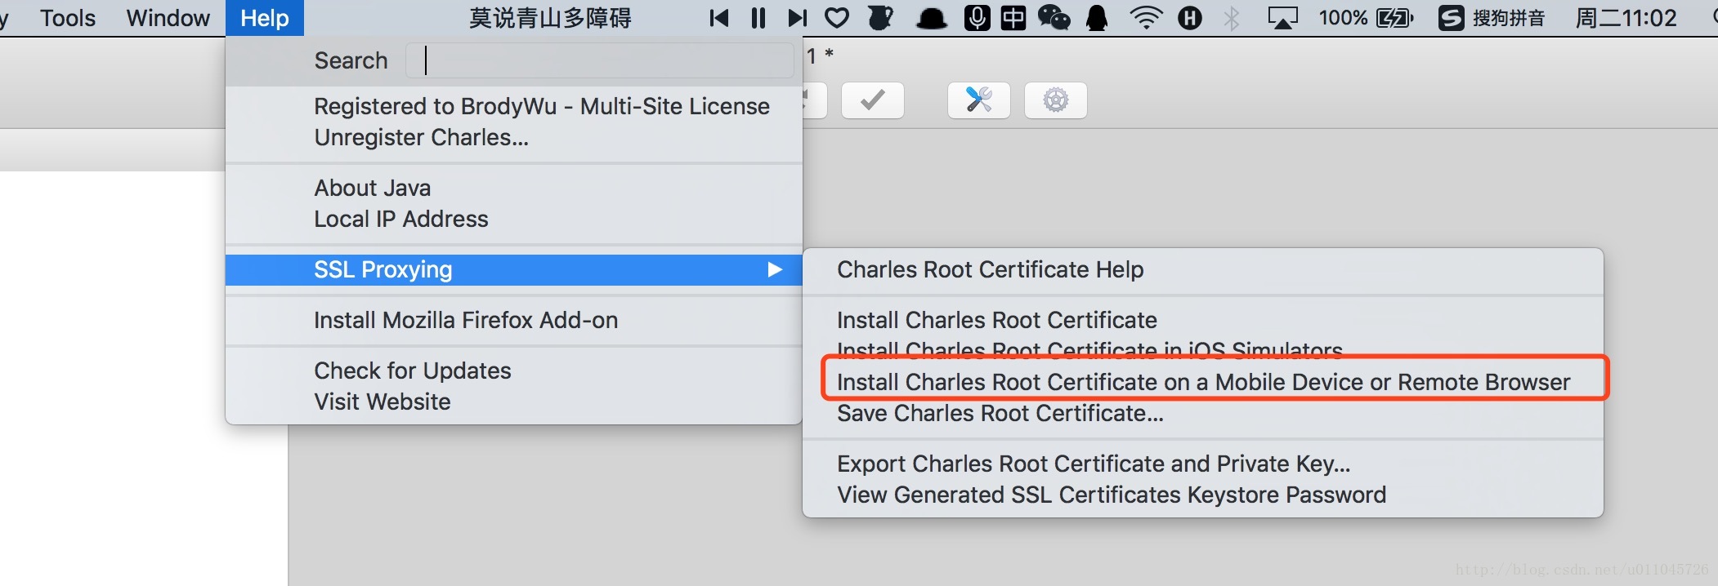This screenshot has width=1718, height=586.
Task: Skip to next track in menu bar
Action: tap(797, 18)
